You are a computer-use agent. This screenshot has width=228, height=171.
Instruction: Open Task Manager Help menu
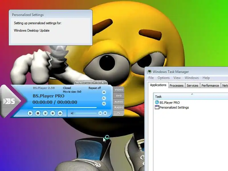click(x=206, y=78)
